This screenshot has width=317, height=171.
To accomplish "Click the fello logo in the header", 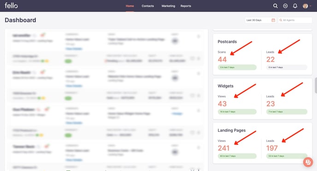I will pyautogui.click(x=11, y=6).
